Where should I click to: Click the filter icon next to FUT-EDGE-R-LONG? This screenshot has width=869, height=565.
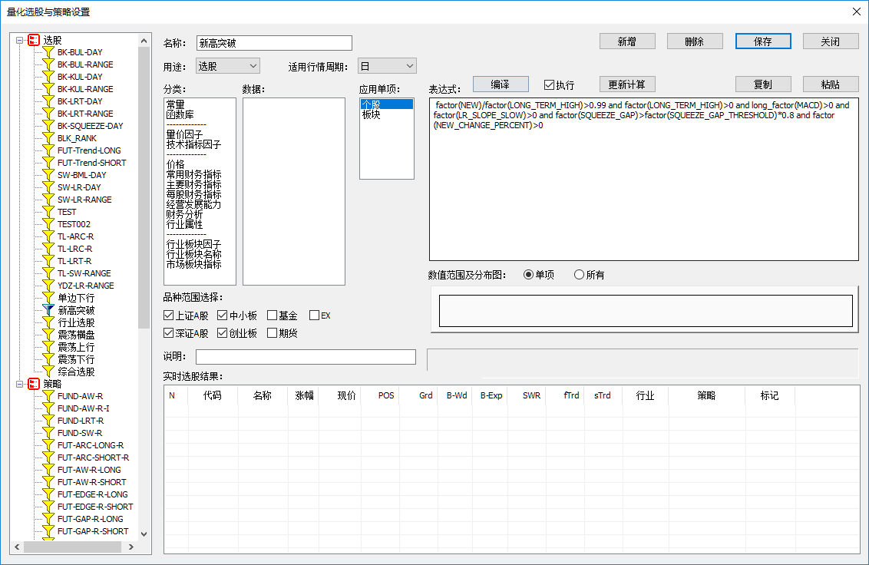click(x=48, y=494)
